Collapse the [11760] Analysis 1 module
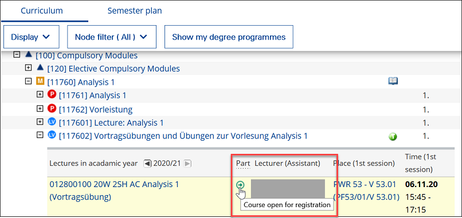Viewport: 462px width, 218px height. click(x=28, y=81)
